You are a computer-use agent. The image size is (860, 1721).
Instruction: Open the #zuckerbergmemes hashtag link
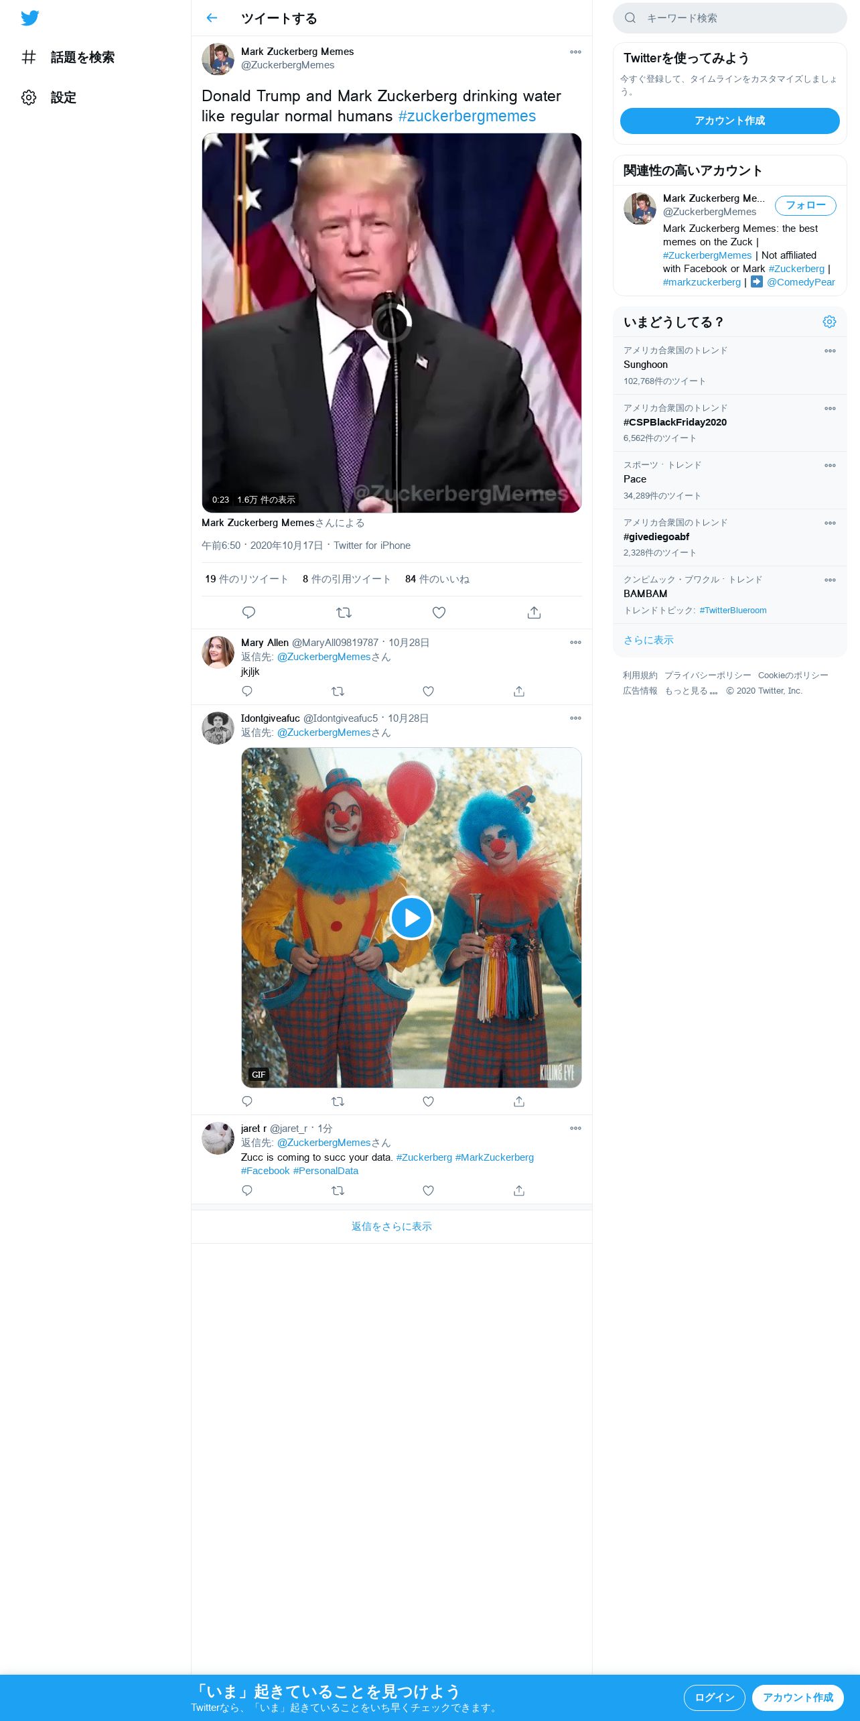coord(467,116)
